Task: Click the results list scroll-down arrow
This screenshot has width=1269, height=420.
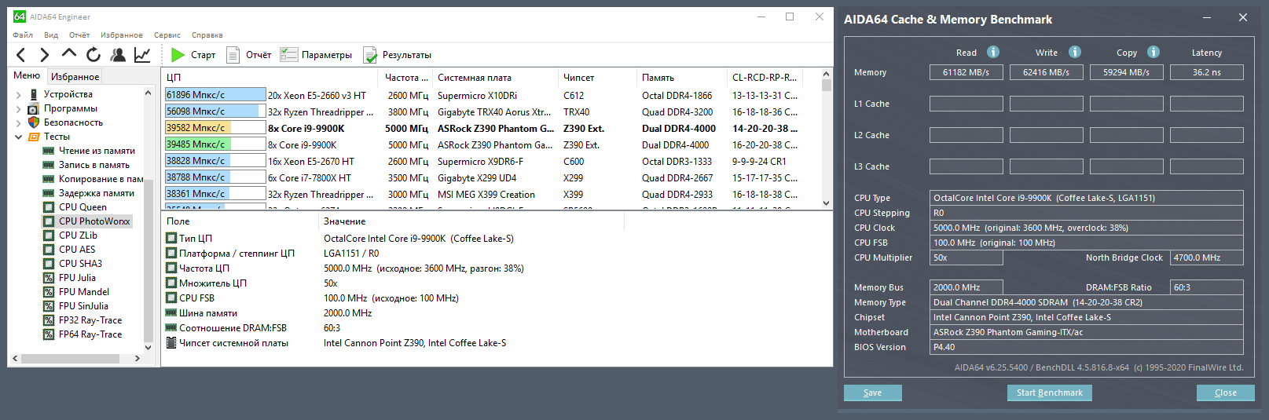Action: [x=826, y=203]
